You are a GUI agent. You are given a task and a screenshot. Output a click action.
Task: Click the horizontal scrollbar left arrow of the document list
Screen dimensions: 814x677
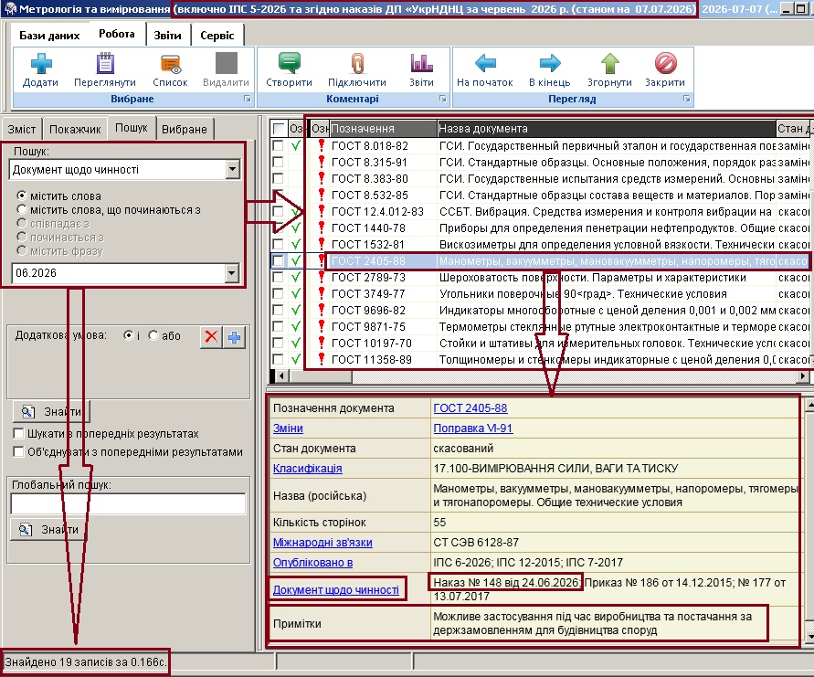coord(280,376)
